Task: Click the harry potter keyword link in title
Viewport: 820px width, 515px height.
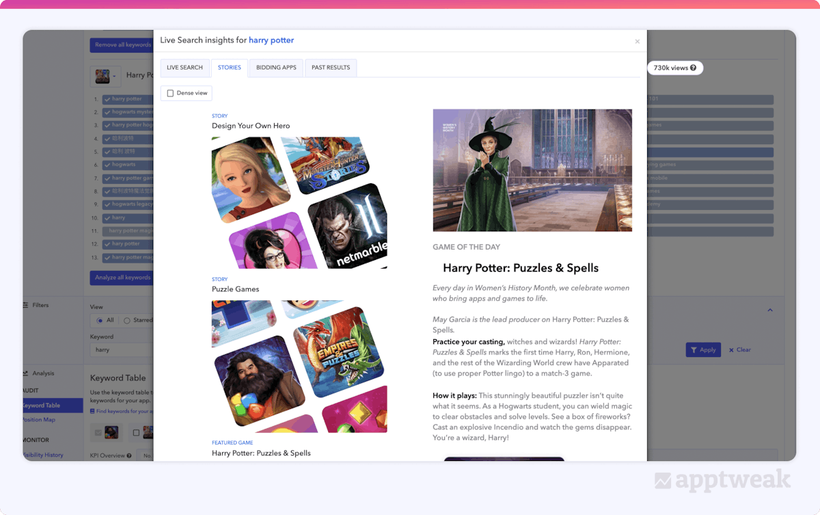Action: [271, 40]
